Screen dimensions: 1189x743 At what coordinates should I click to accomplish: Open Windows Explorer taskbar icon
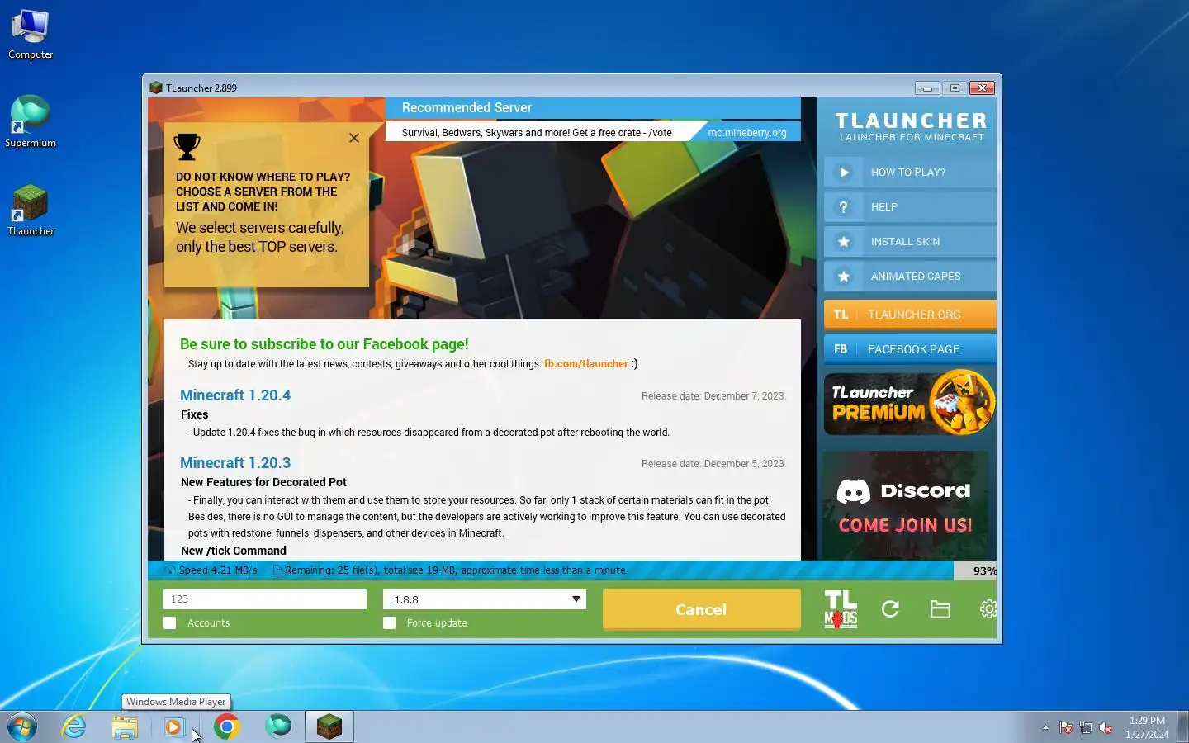click(125, 727)
